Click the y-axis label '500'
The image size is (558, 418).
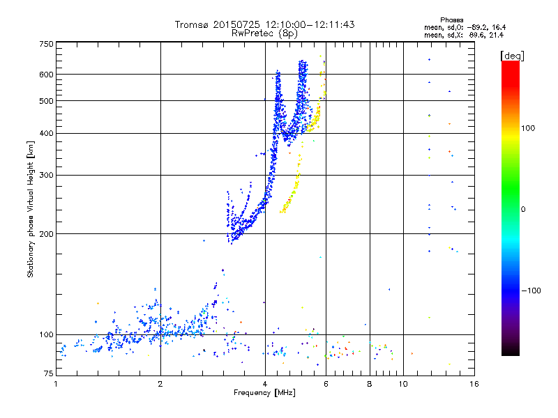[x=47, y=101]
